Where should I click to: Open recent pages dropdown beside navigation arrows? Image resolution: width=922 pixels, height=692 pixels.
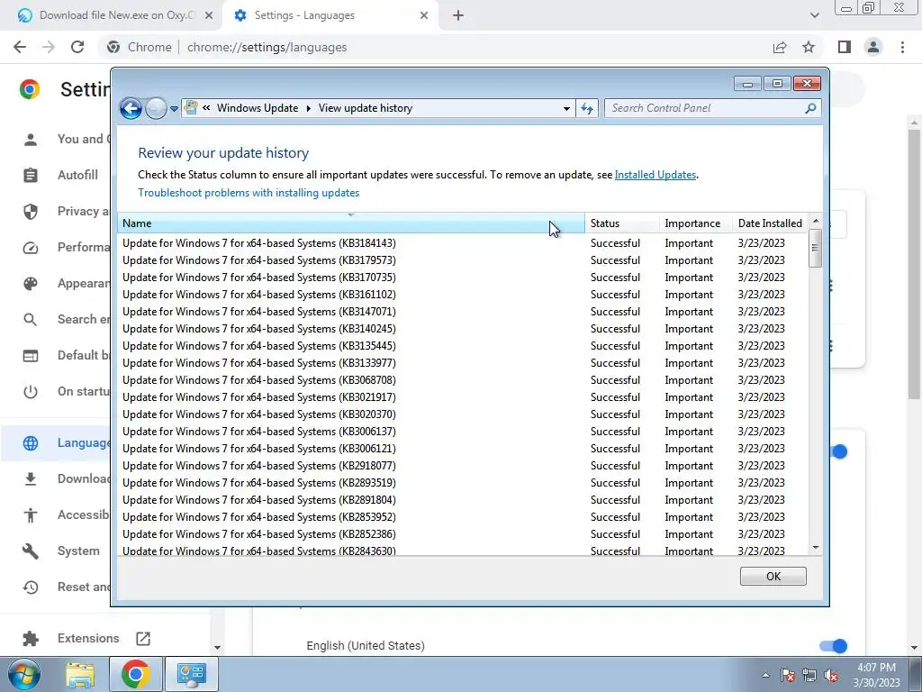174,109
